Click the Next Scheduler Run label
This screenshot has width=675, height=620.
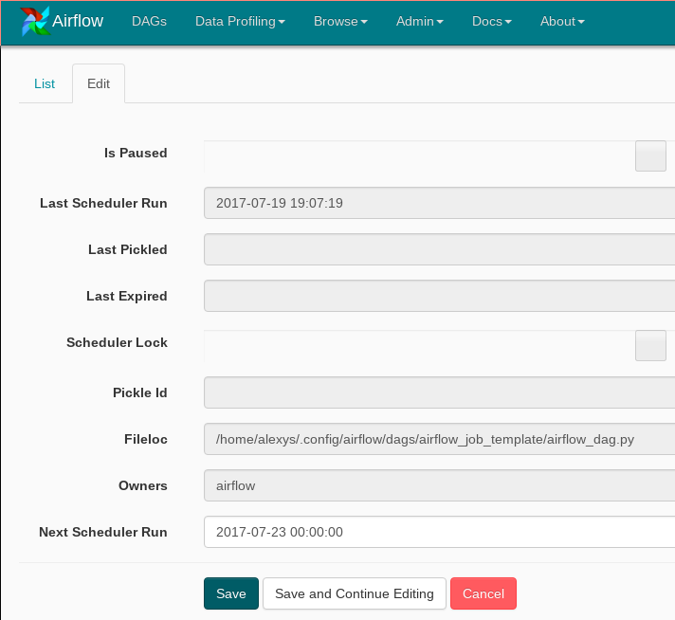(x=103, y=532)
